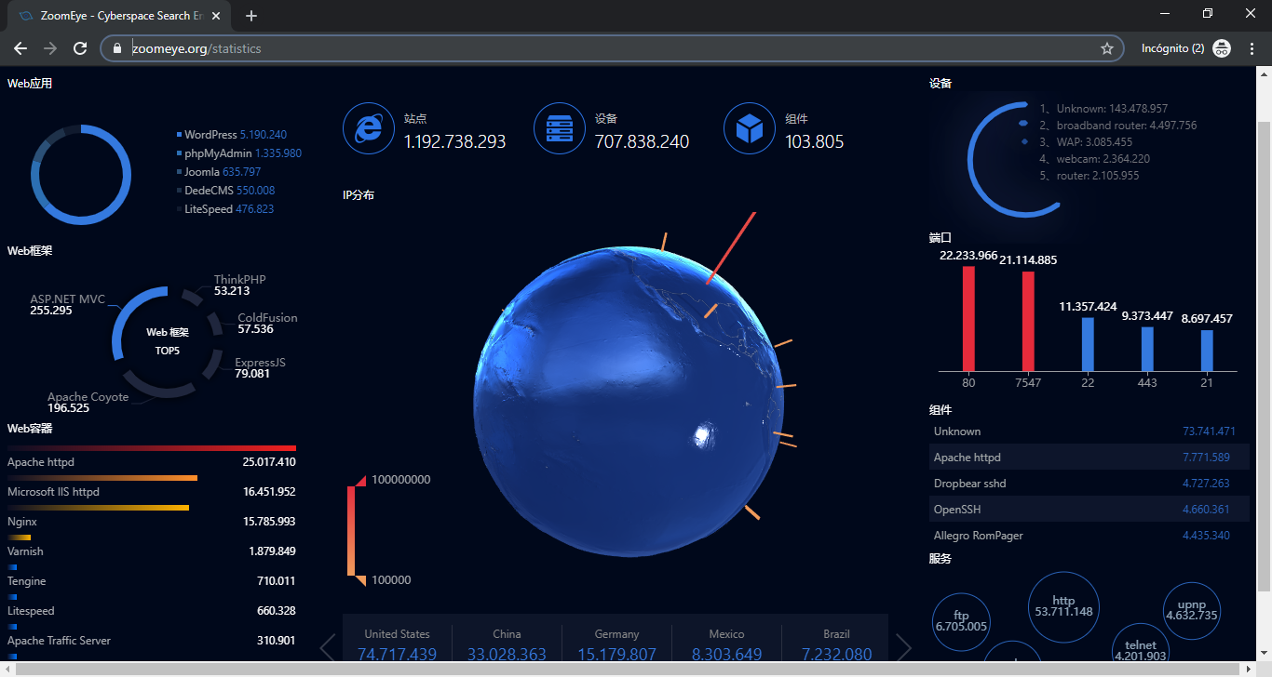Click the broadband router device entry
The height and width of the screenshot is (677, 1272).
pos(1118,126)
